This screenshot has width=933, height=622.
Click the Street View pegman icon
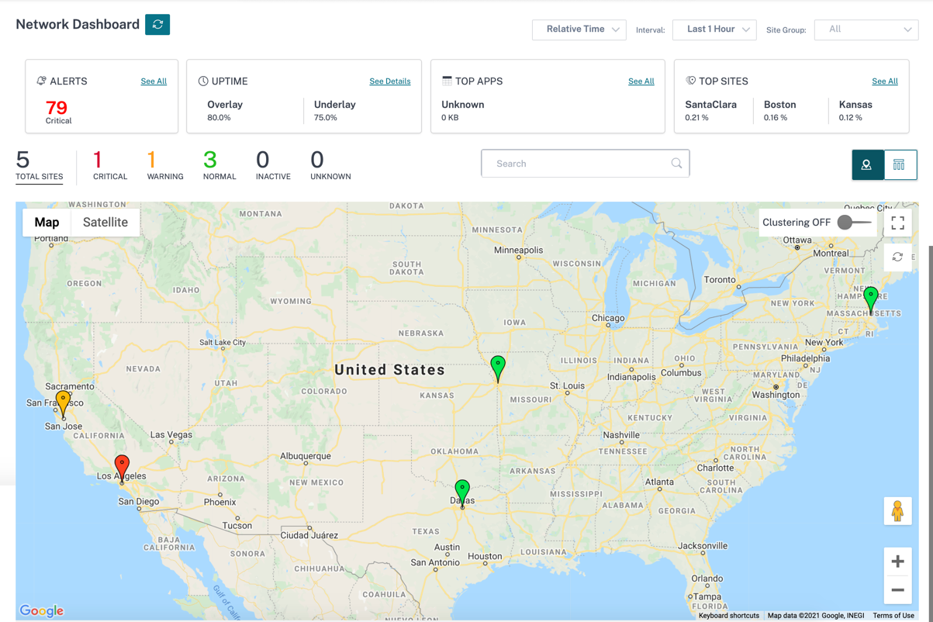click(x=897, y=511)
